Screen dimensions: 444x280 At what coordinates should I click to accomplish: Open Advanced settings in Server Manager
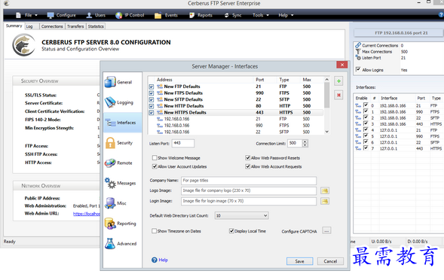click(x=122, y=244)
